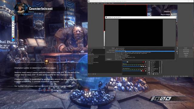This screenshot has height=109, width=194.
Task: Choose the obs64.exe entry in window list
Action: 145,52
